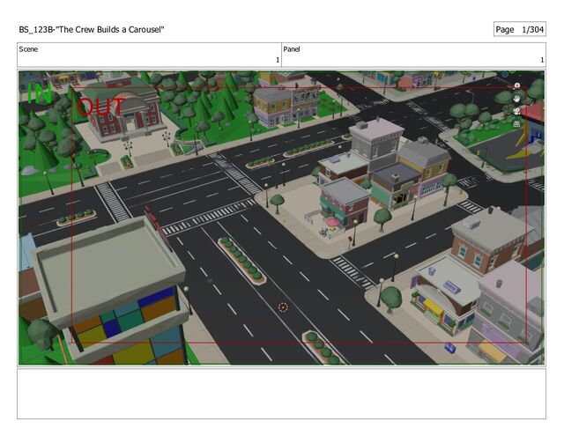Click the storyboard panel thumbnail image
Viewport: 564px width, 436px height.
coord(281,218)
